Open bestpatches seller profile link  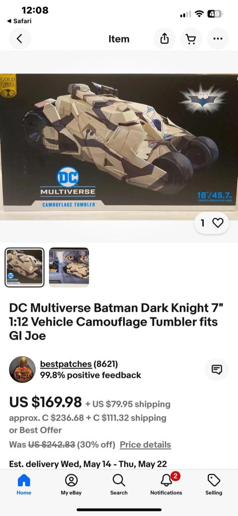(66, 364)
